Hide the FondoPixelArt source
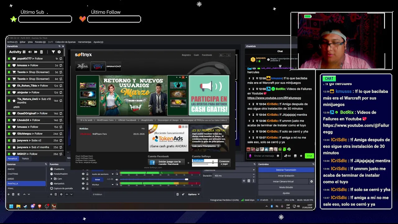 83,174
